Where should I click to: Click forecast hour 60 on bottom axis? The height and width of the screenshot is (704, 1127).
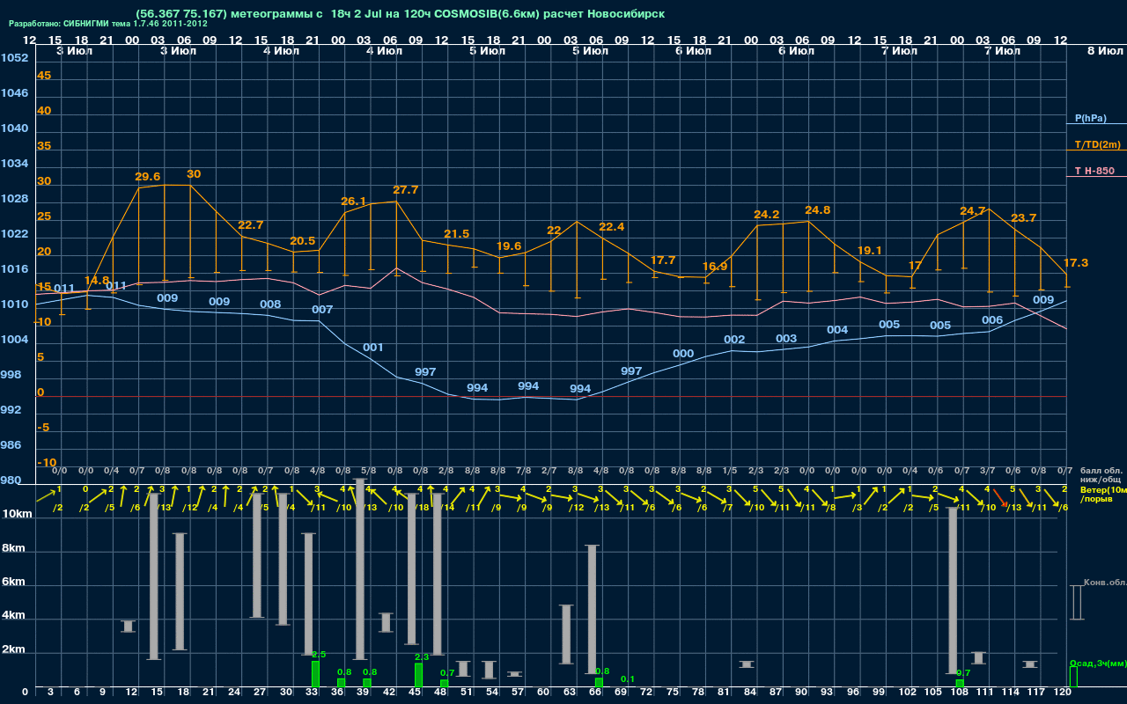point(543,693)
